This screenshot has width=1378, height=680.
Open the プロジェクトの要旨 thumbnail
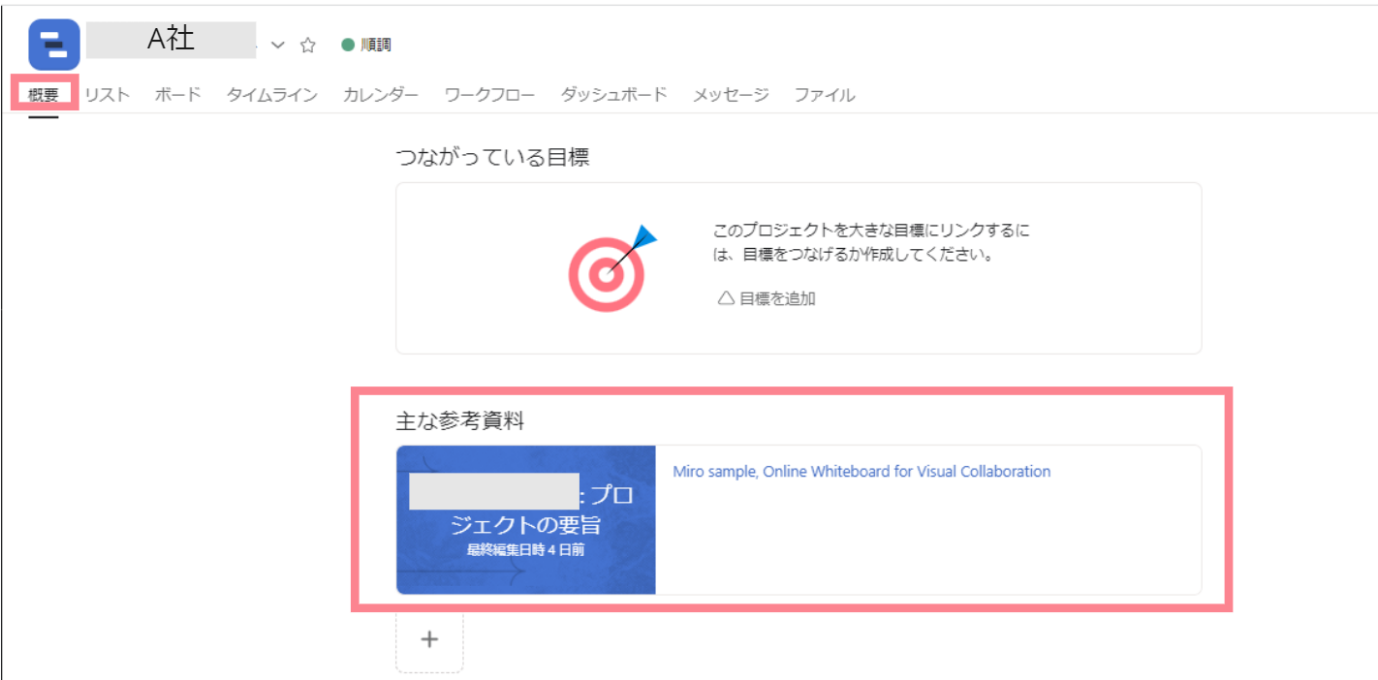(x=526, y=520)
